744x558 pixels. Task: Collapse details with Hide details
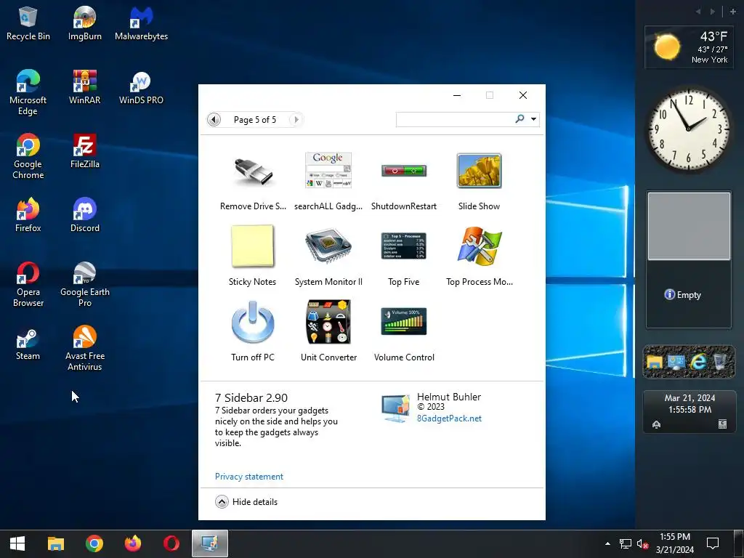246,501
